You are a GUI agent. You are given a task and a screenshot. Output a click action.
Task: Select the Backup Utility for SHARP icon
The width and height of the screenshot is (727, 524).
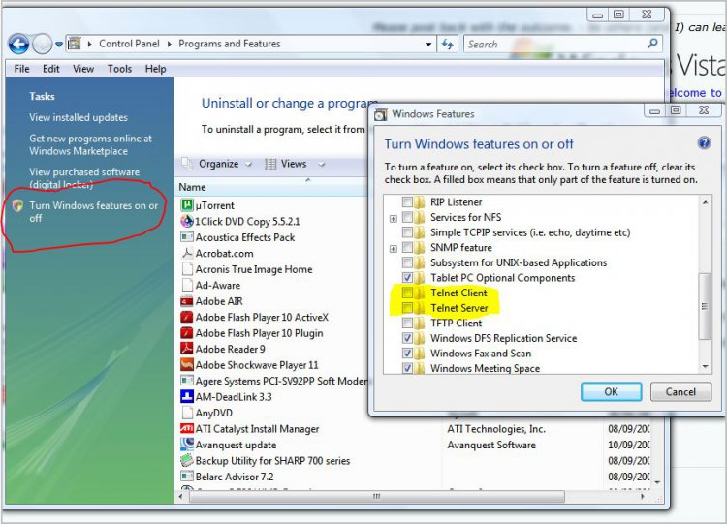(x=187, y=460)
